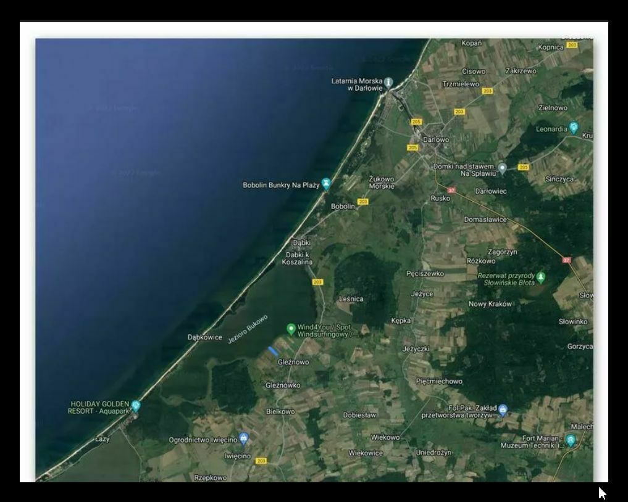
Task: Click the Dąbki k Koszalina label
Action: 298,258
